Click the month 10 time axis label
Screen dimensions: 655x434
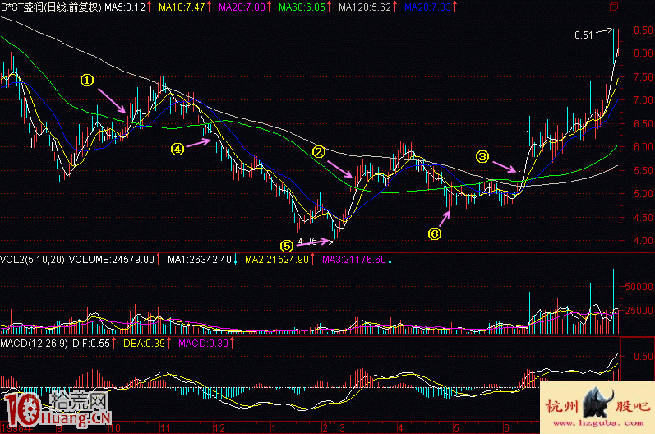[114, 428]
